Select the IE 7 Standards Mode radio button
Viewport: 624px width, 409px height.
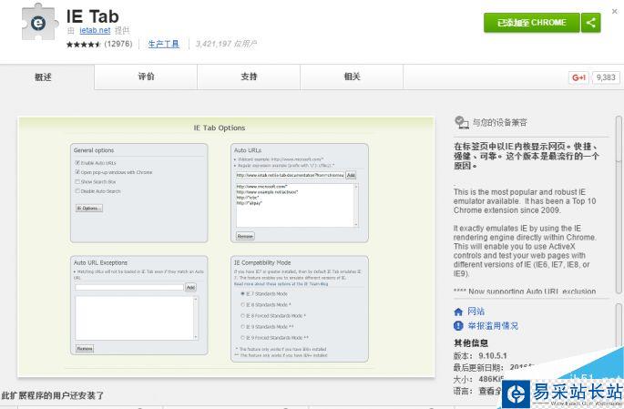(242, 293)
